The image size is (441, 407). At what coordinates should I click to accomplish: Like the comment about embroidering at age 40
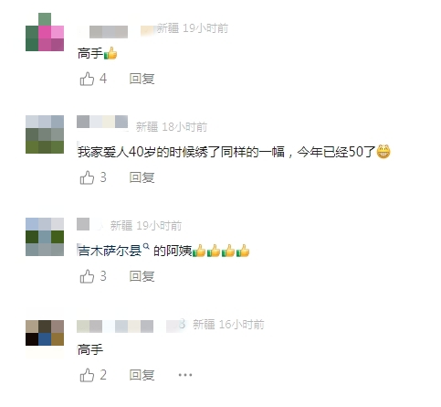pyautogui.click(x=87, y=177)
